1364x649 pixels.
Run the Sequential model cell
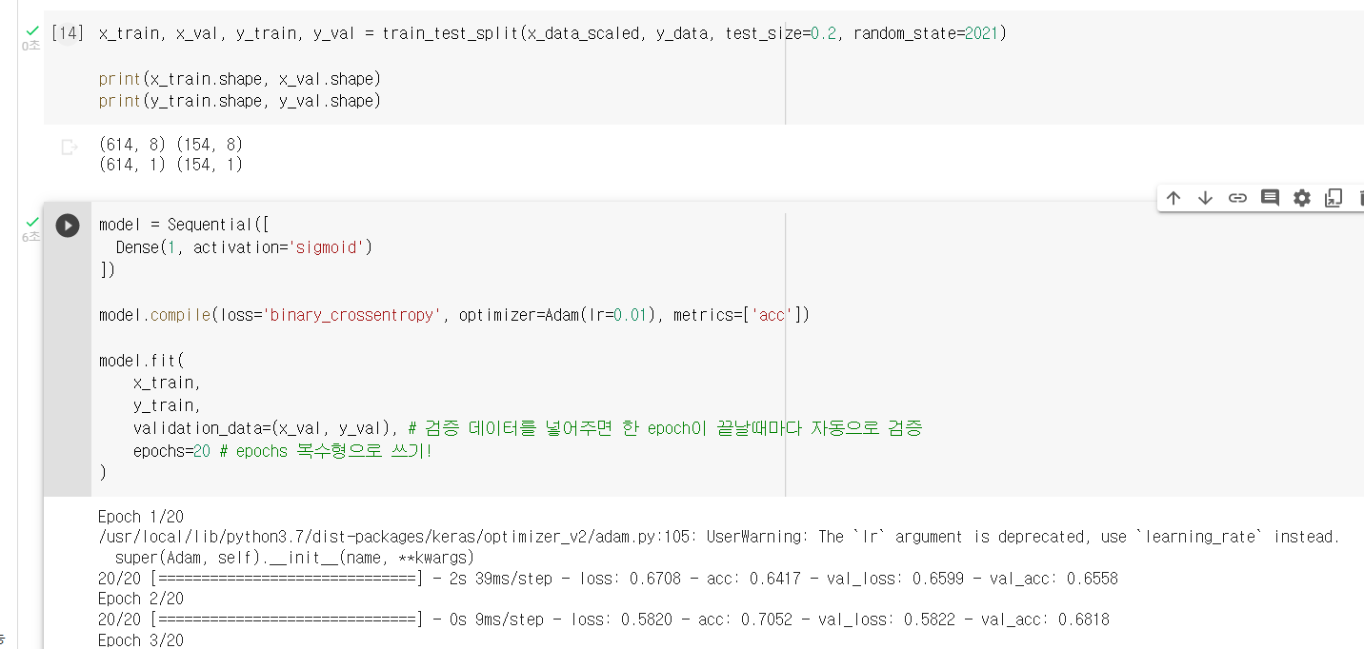68,226
